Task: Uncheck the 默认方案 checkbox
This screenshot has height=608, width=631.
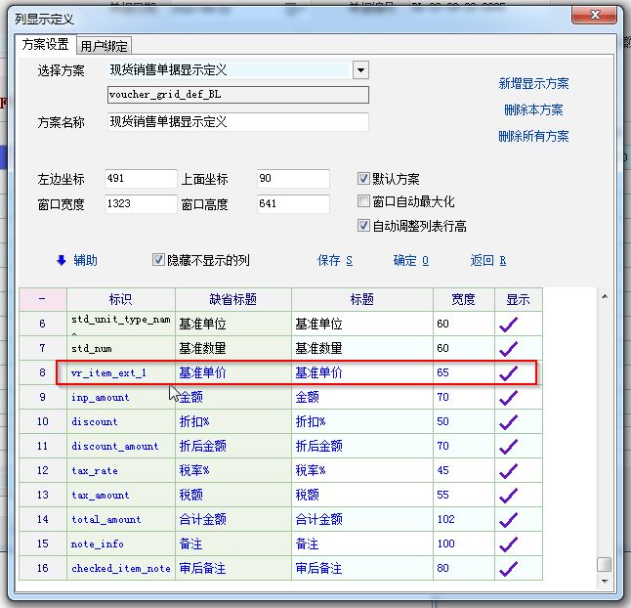Action: pos(364,179)
